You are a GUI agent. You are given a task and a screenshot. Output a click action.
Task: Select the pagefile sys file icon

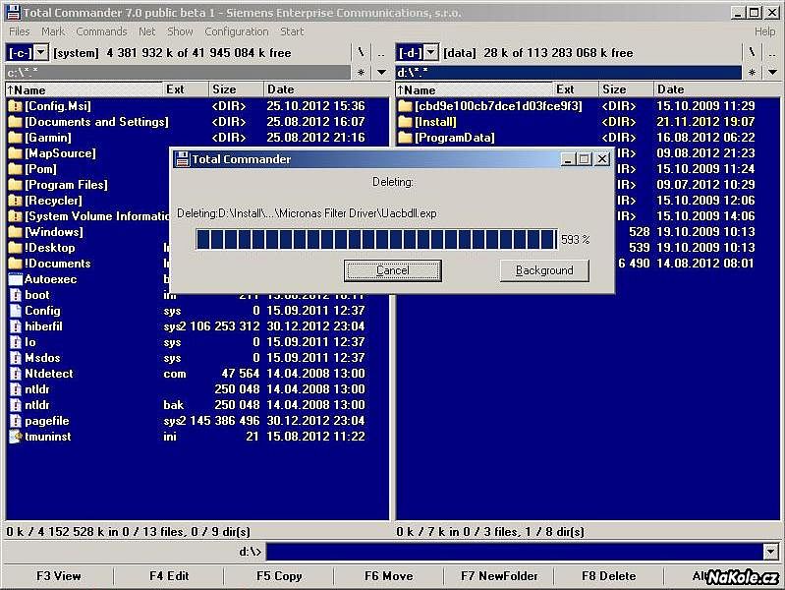coord(16,421)
